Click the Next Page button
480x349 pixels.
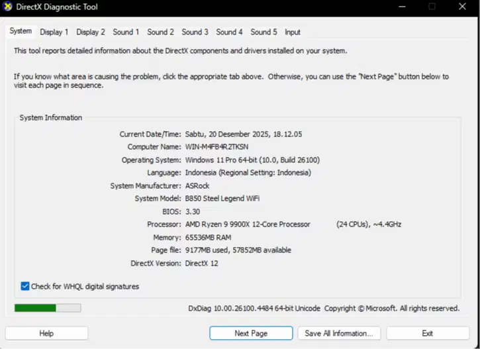coord(251,333)
